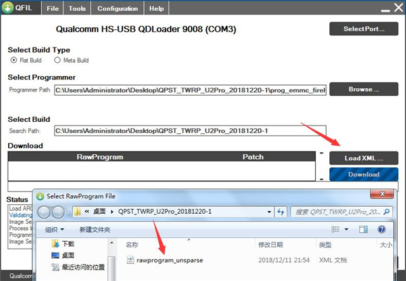
Task: Select the Meta Build radio button
Action: [x=57, y=60]
